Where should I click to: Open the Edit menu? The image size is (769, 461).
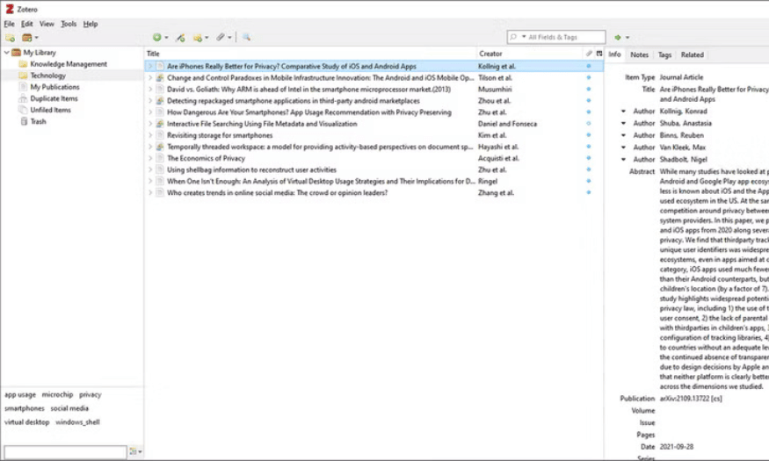tap(26, 24)
